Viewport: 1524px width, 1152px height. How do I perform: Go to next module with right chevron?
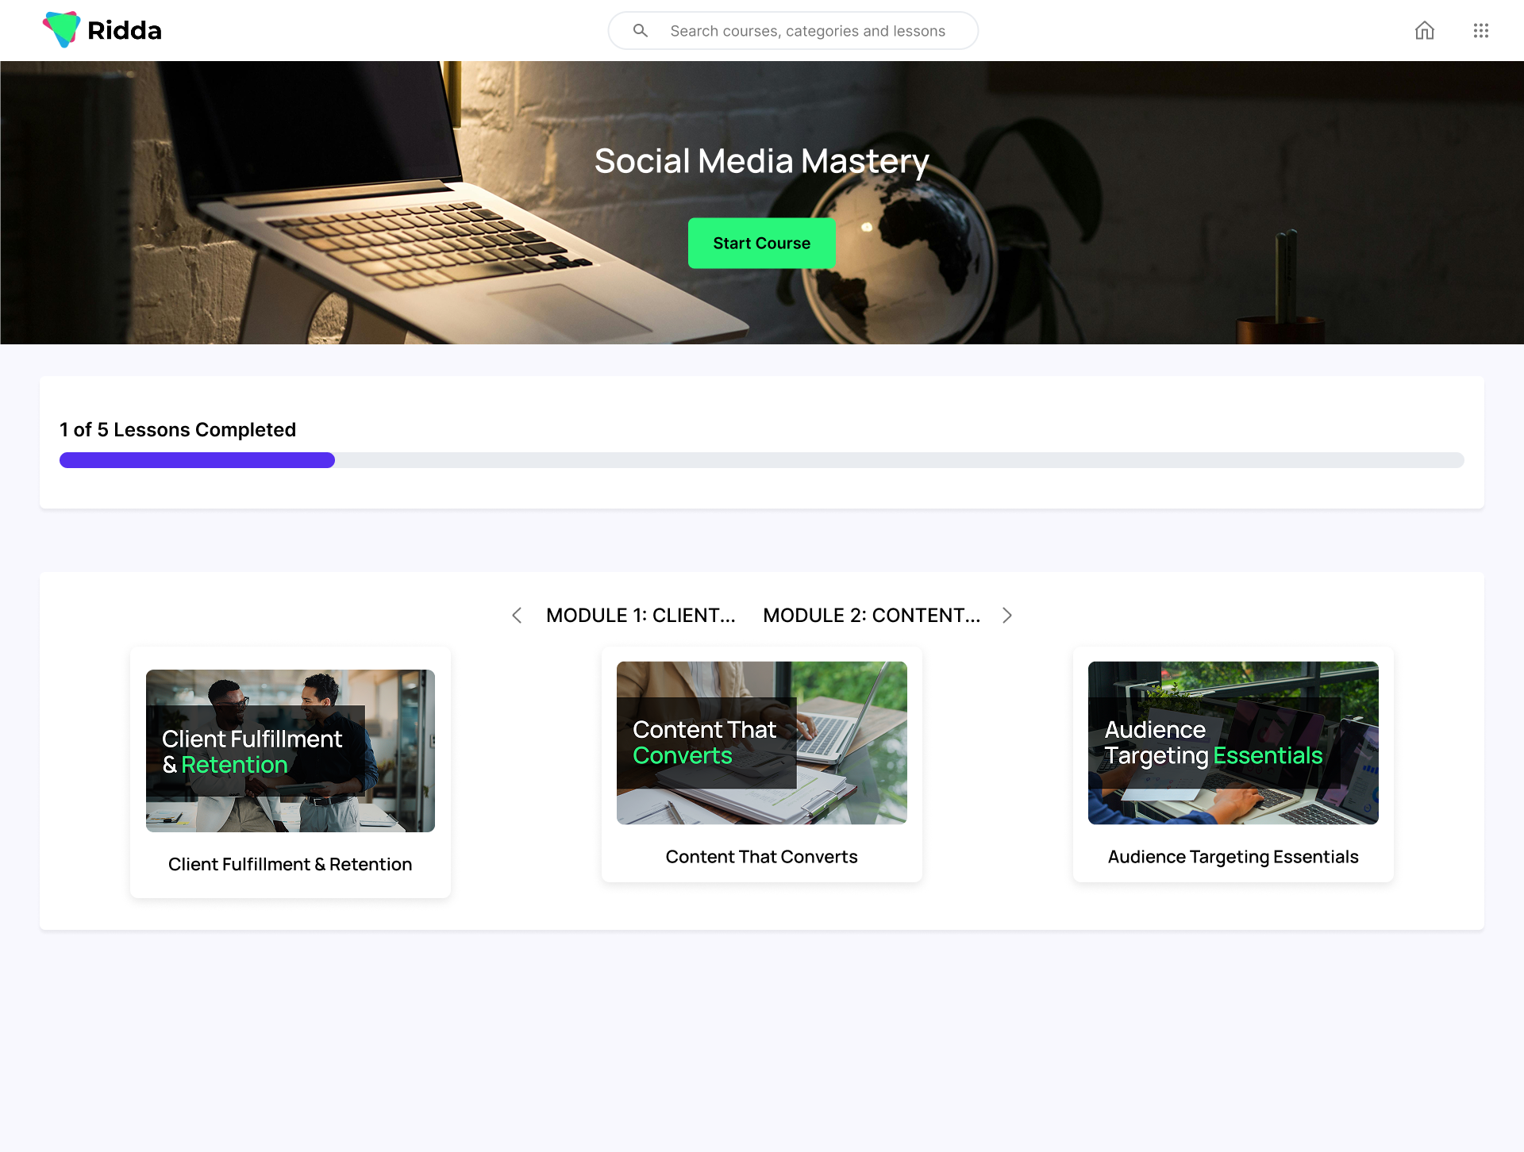pyautogui.click(x=1007, y=616)
